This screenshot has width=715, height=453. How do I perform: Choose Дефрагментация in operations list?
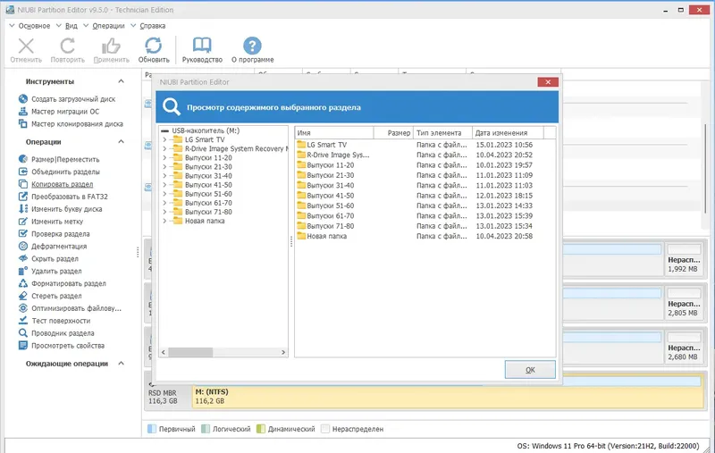(59, 246)
